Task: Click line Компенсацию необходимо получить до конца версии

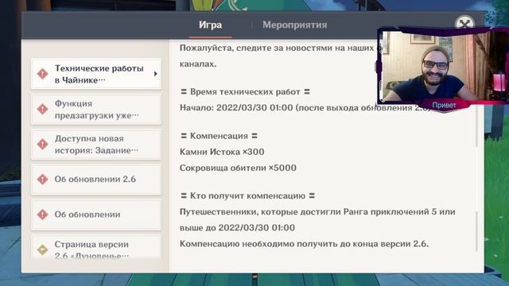Action: (304, 244)
